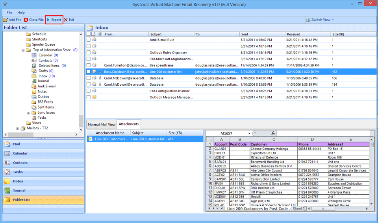This screenshot has height=223, width=378.
Task: Click the Contacts icon in navigation pane
Action: point(7,162)
